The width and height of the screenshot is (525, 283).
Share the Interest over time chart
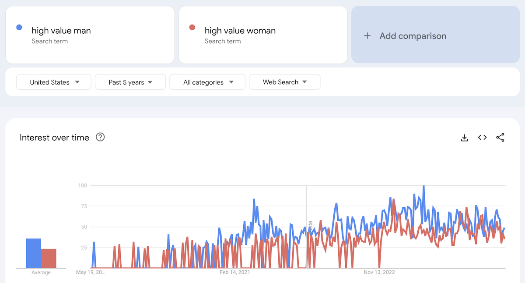pyautogui.click(x=500, y=138)
